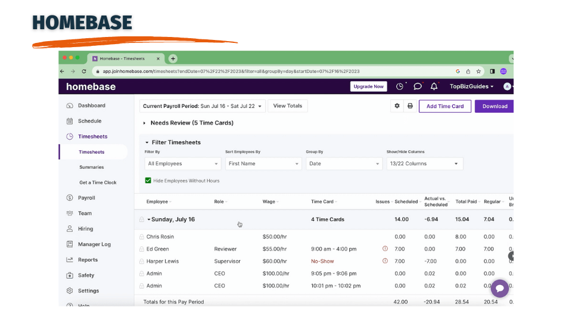This screenshot has width=572, height=322.
Task: Open timesheet settings gear icon
Action: click(397, 106)
